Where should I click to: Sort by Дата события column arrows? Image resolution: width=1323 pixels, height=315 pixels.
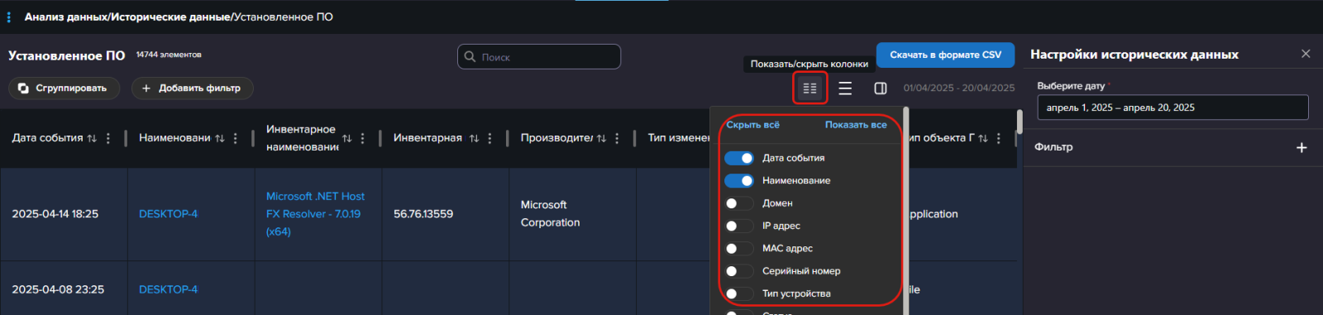point(92,138)
